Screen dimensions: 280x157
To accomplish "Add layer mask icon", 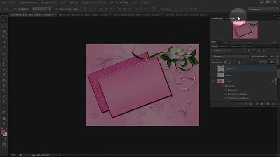I will click(x=251, y=104).
